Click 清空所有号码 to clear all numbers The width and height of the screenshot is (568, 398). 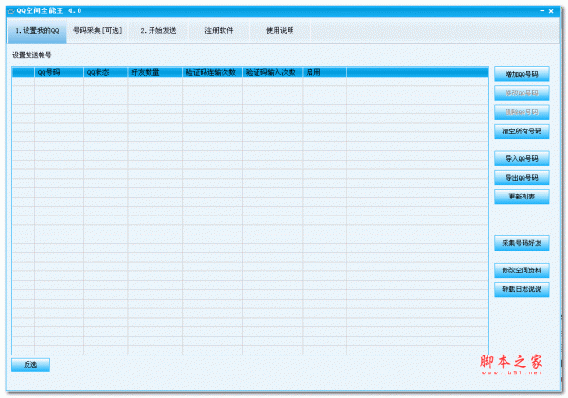(522, 131)
